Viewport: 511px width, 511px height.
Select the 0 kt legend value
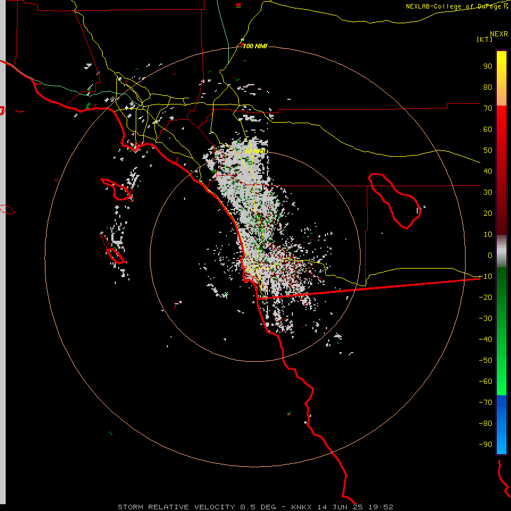[x=490, y=256]
